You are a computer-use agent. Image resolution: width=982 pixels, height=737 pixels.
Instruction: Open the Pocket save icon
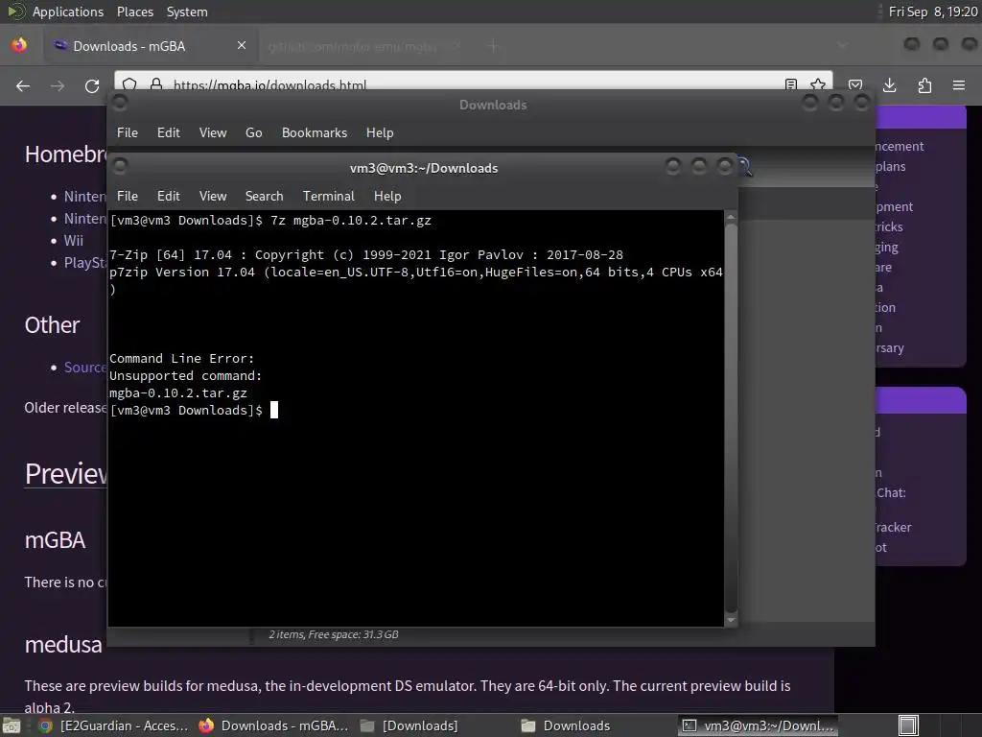coord(855,85)
